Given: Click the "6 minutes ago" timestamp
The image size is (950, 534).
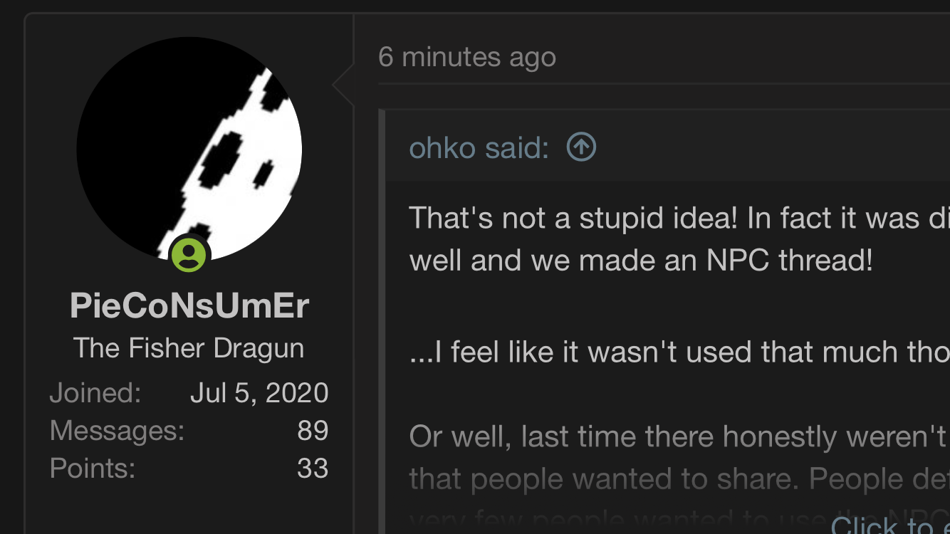Looking at the screenshot, I should (x=467, y=57).
